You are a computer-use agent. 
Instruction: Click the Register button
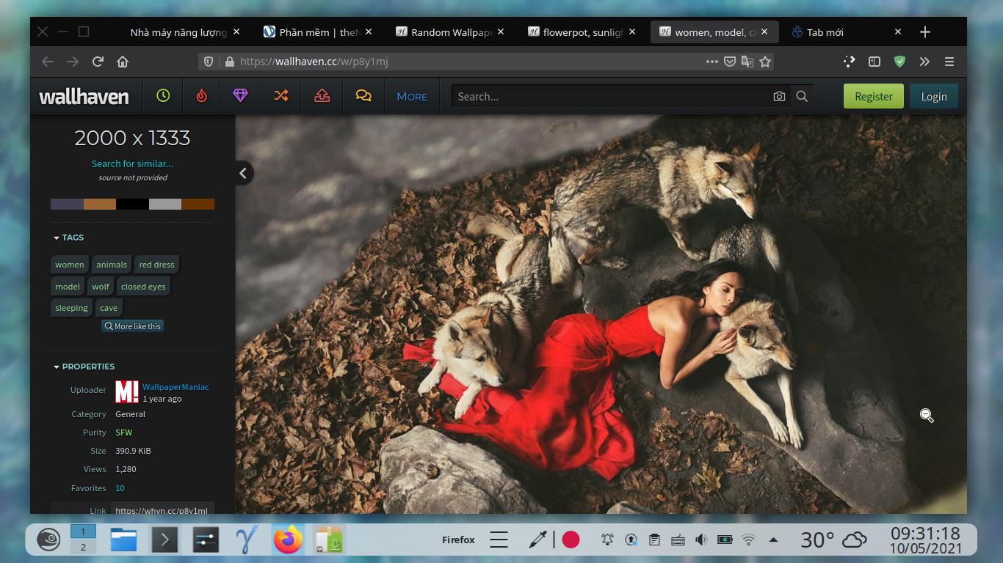tap(874, 96)
